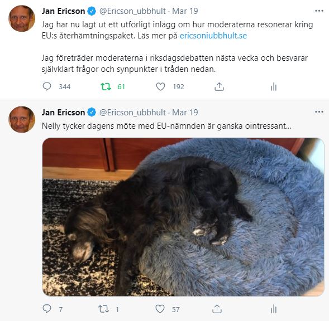Undo retweet on the first tweet
The height and width of the screenshot is (321, 329).
click(x=106, y=86)
